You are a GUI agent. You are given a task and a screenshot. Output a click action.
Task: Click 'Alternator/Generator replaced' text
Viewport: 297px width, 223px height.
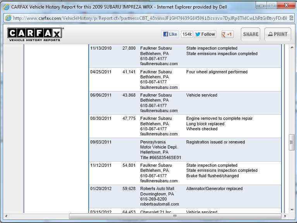click(x=215, y=188)
